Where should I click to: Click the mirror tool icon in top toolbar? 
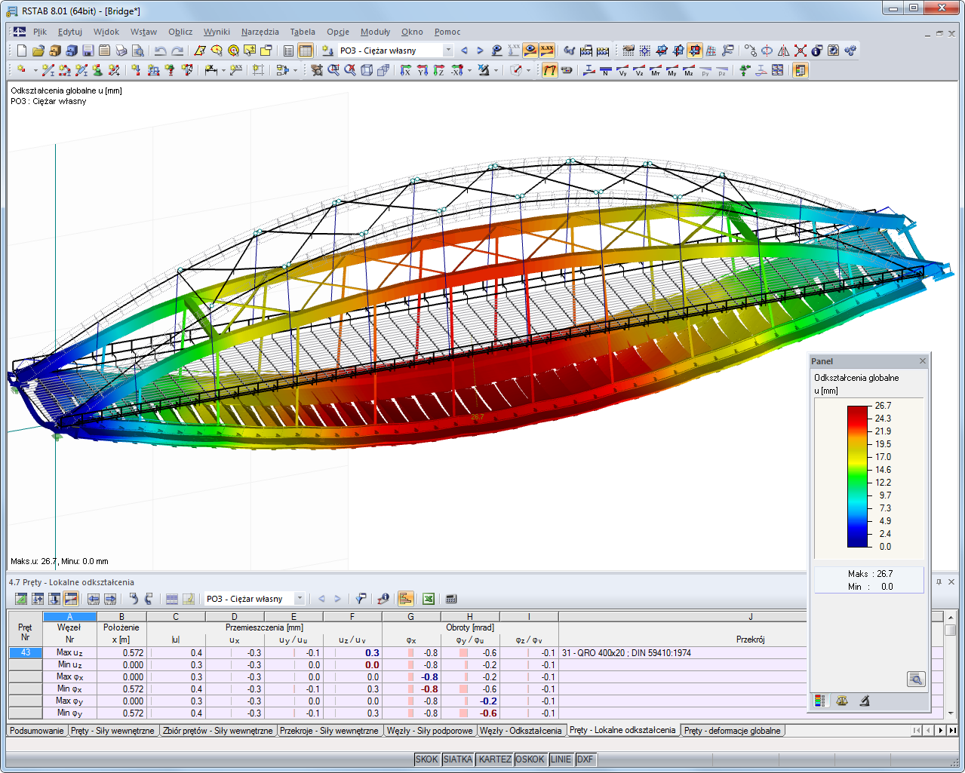tap(784, 51)
